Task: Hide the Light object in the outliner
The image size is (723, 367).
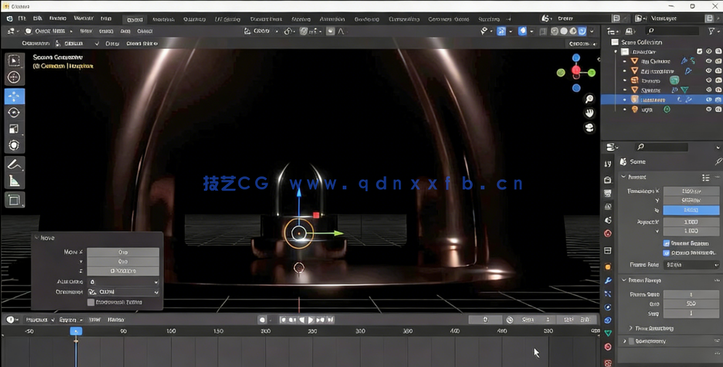Action: (x=708, y=109)
